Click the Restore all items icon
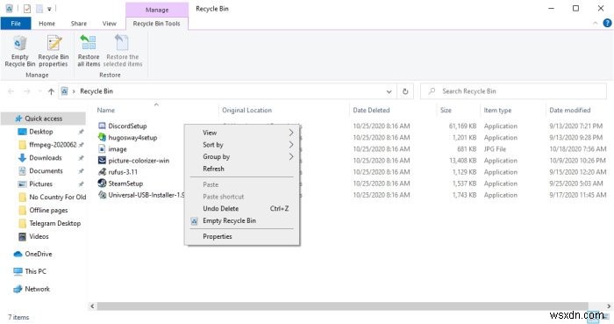The width and height of the screenshot is (614, 324). (88, 42)
